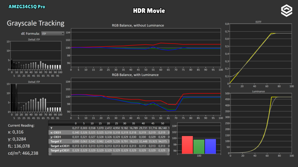
Task: Click the 'Grayscale Tracking' heading
Action: pyautogui.click(x=36, y=23)
